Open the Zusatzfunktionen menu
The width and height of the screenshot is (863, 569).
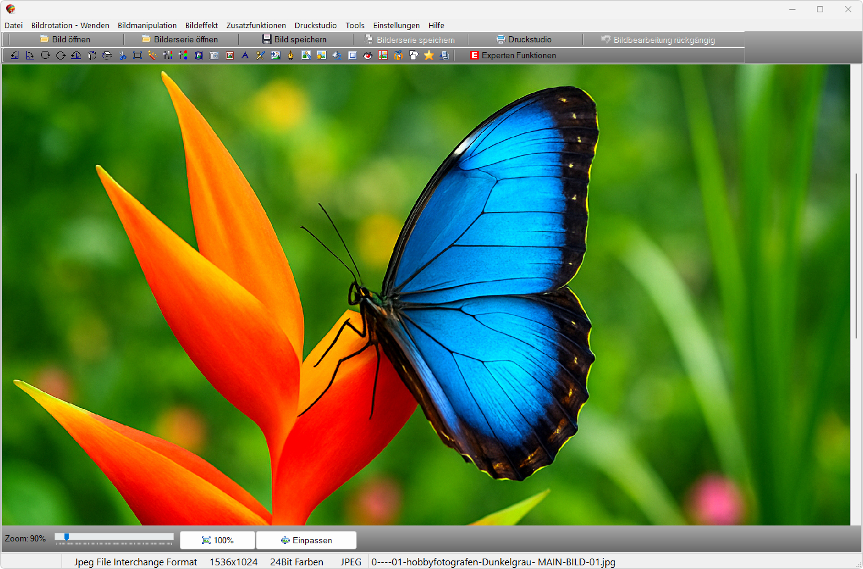(x=256, y=25)
